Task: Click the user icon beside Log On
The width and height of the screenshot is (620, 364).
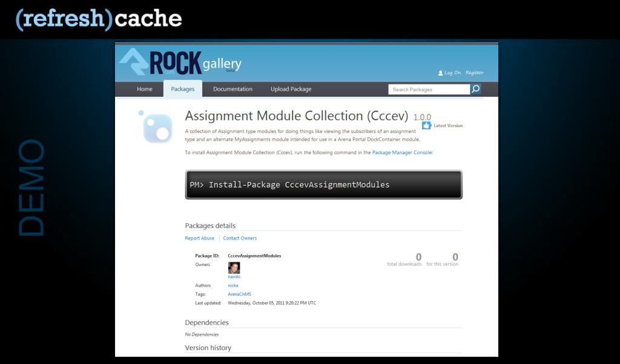Action: coord(440,73)
